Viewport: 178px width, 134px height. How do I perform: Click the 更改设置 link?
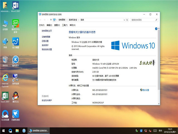pyautogui.click(x=145, y=90)
